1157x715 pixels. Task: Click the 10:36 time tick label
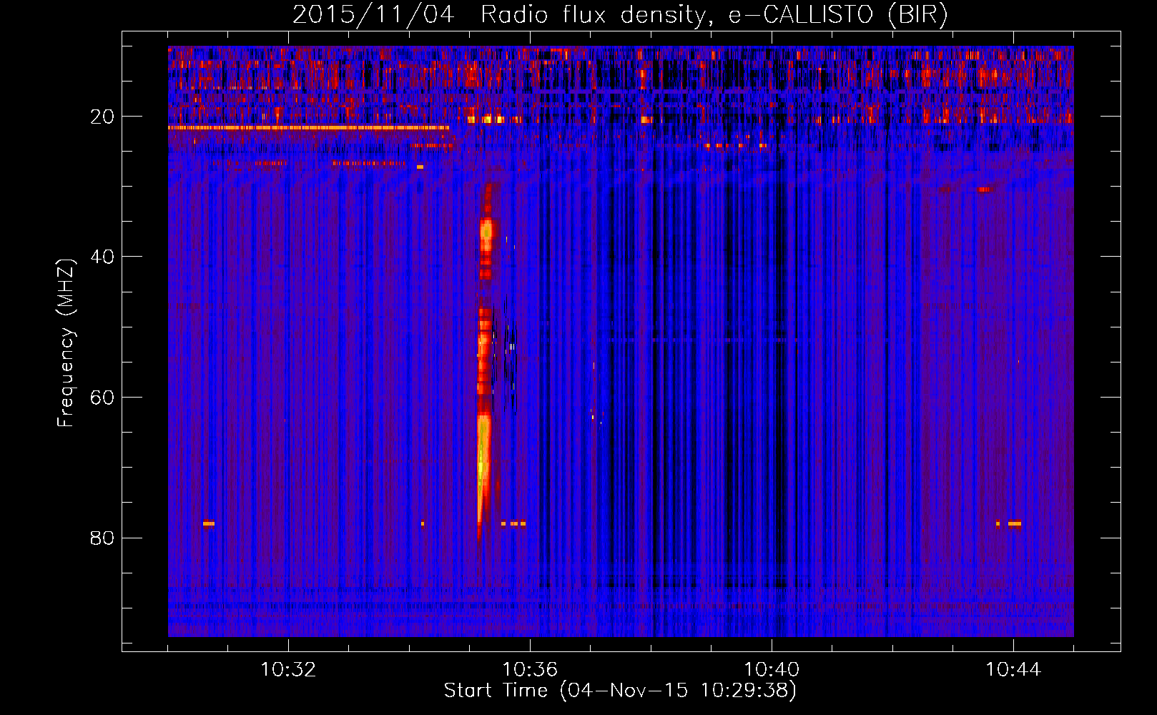[530, 670]
